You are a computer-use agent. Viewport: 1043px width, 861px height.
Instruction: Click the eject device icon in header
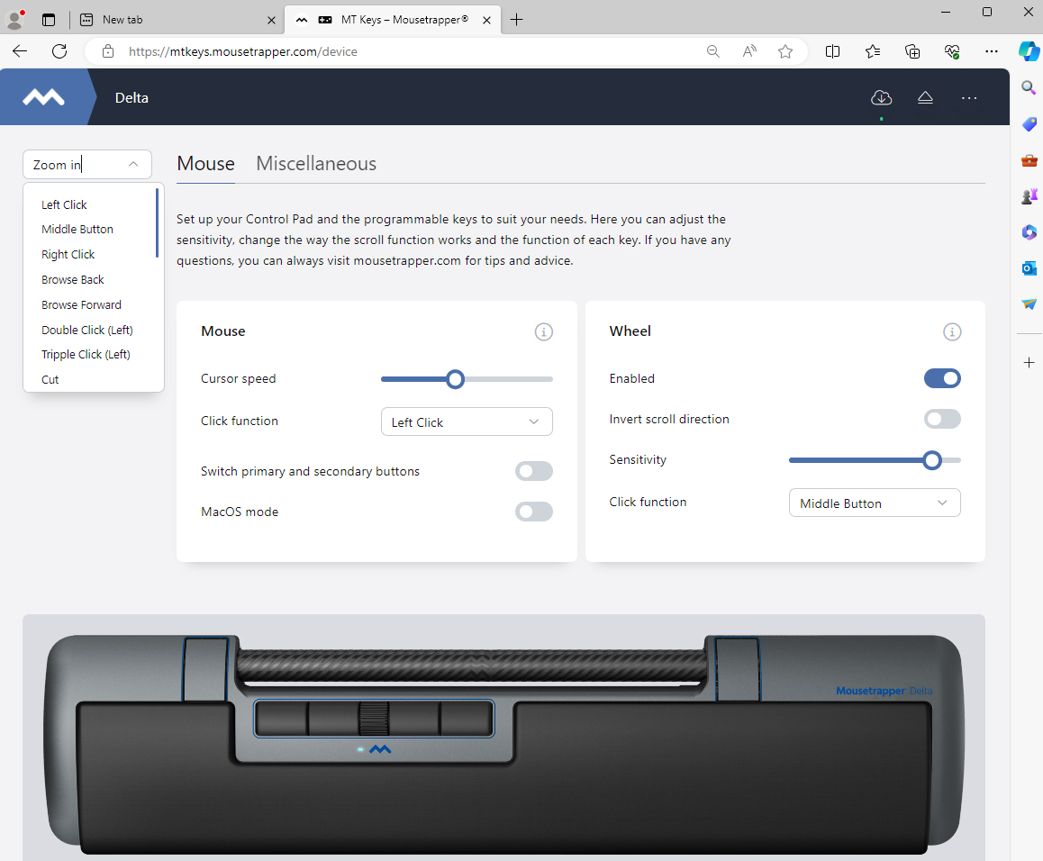tap(925, 98)
